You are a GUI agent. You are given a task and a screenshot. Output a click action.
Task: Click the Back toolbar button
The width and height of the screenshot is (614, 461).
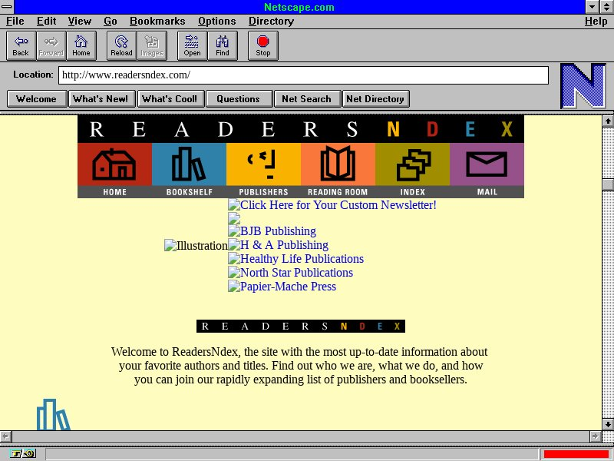pyautogui.click(x=21, y=45)
